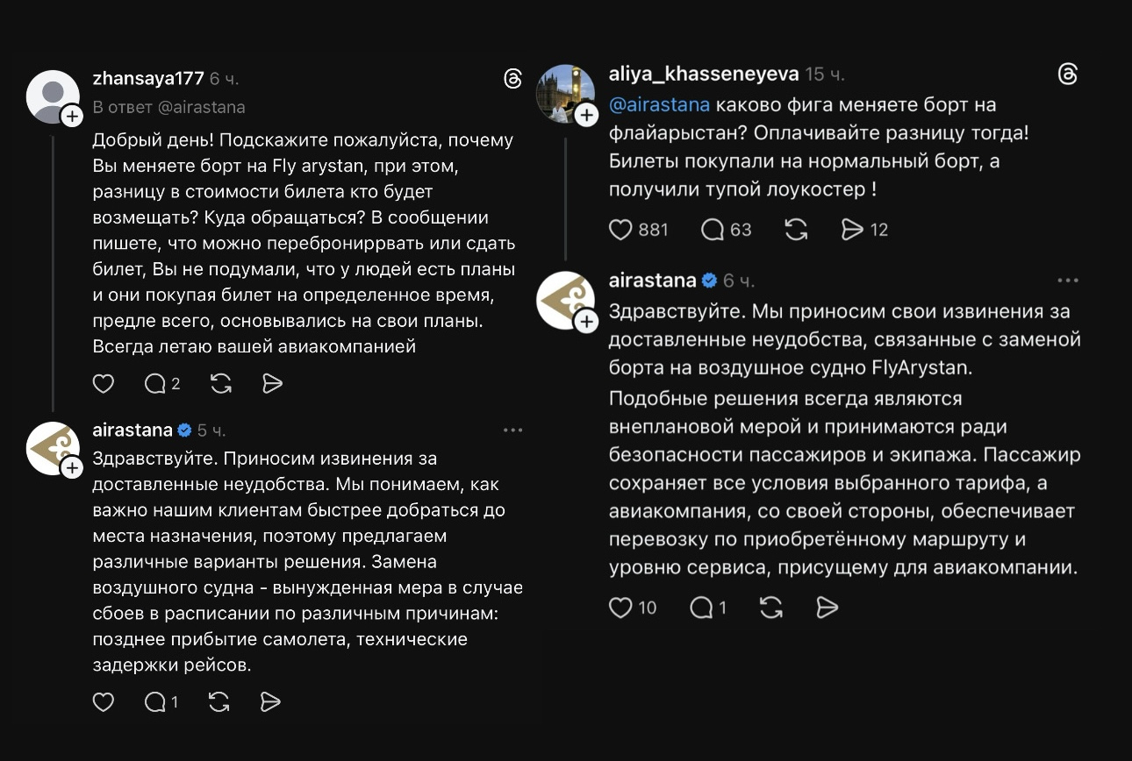The width and height of the screenshot is (1132, 761).
Task: Click the verified badge next to airastana
Action: coord(183,430)
